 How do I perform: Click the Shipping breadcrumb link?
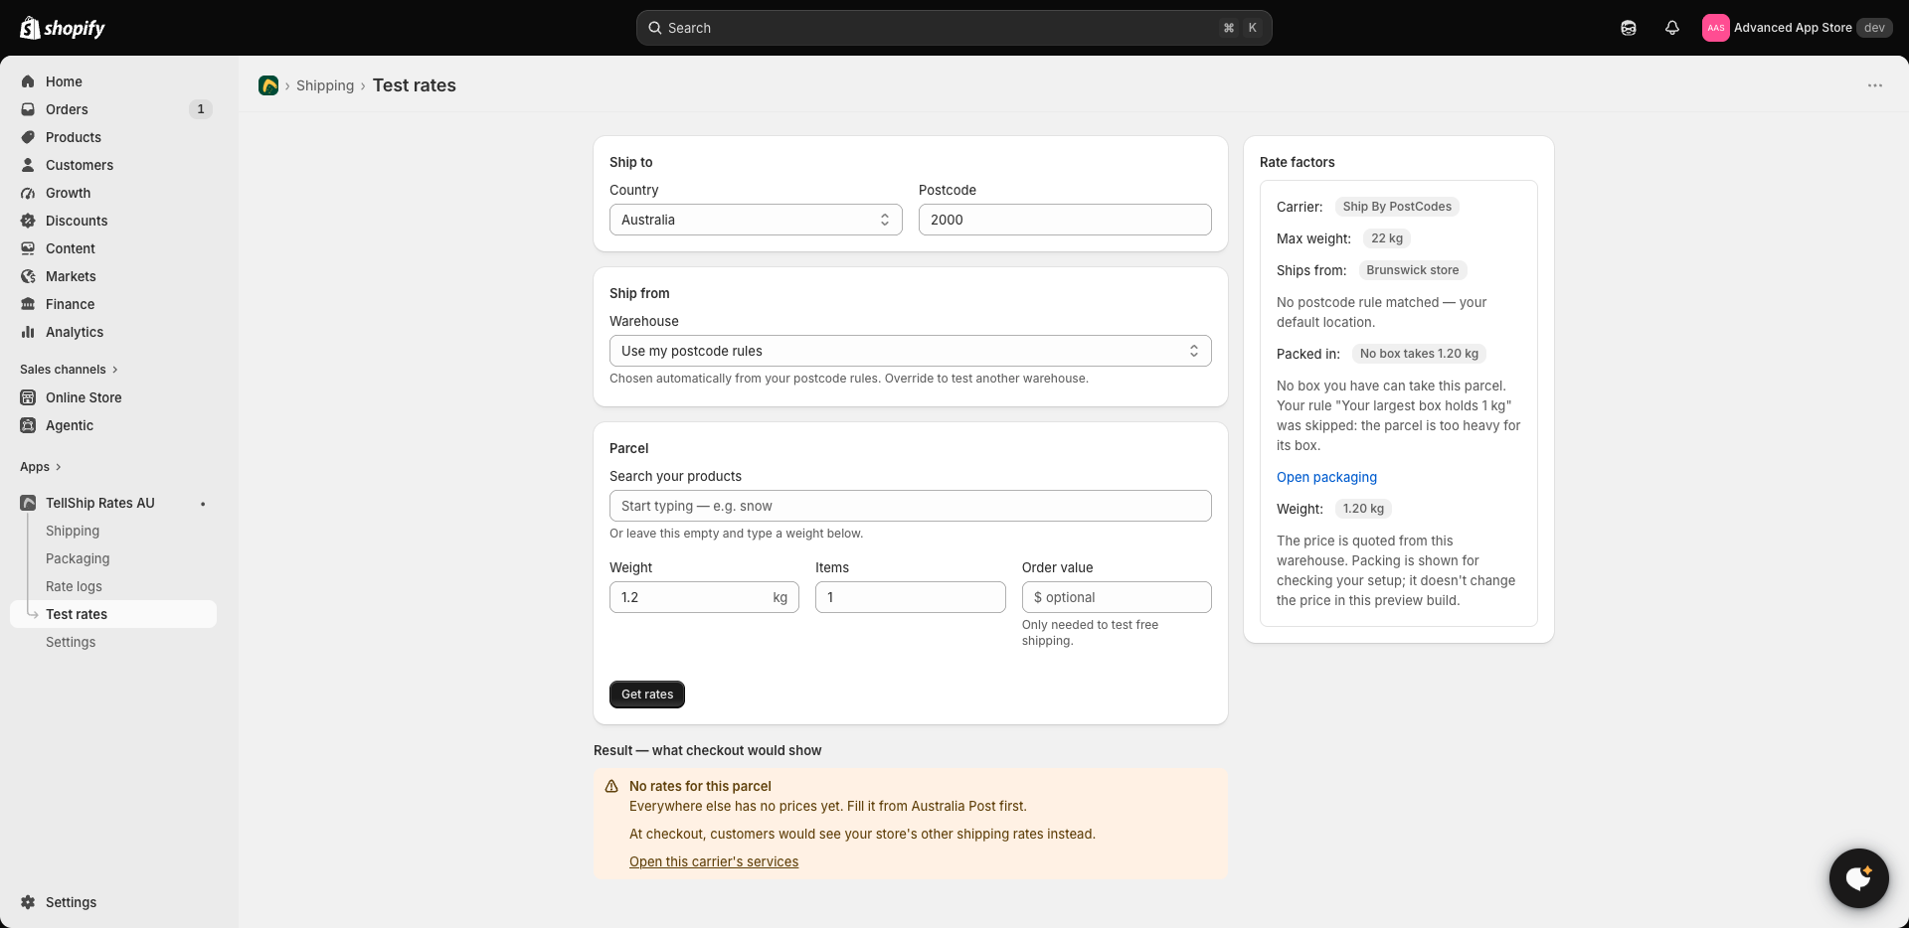pos(325,85)
